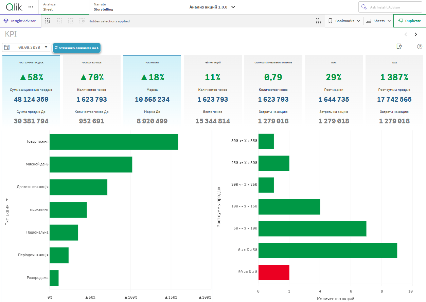Click the filter sheet icon near help
The image size is (426, 302).
[x=400, y=46]
